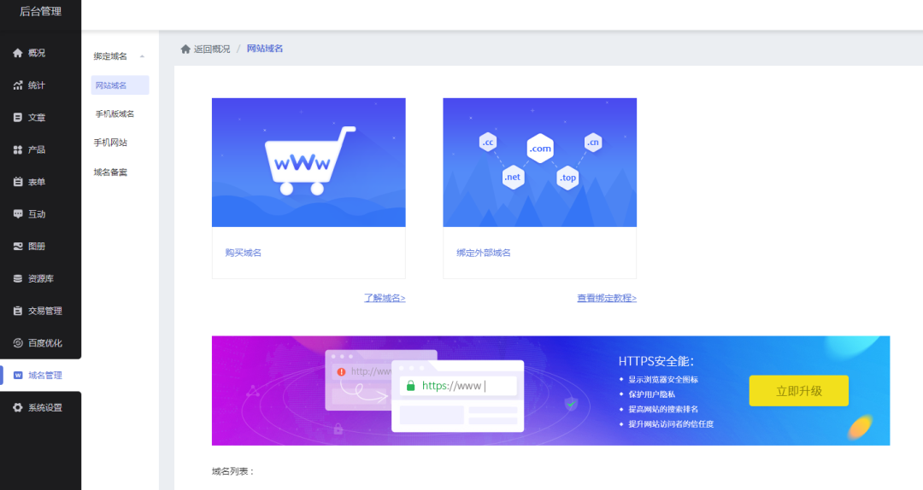The image size is (923, 490).
Task: Click the 购买域名 card label
Action: click(x=243, y=253)
